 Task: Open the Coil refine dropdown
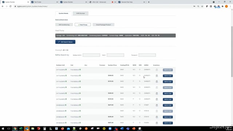(x=104, y=55)
